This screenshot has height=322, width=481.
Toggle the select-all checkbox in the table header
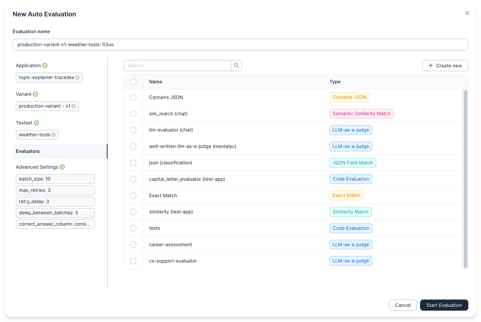[x=133, y=82]
